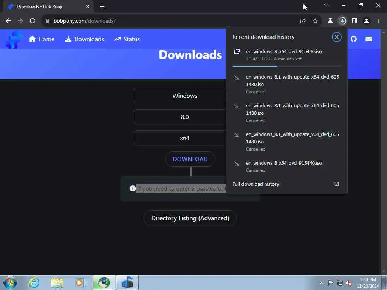The image size is (387, 290).
Task: Select second cancelled en_windows_8.1 ISO entry
Action: pos(287,113)
